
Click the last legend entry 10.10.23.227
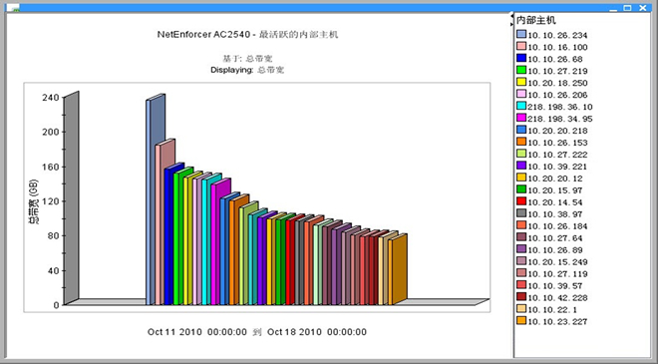(x=552, y=321)
